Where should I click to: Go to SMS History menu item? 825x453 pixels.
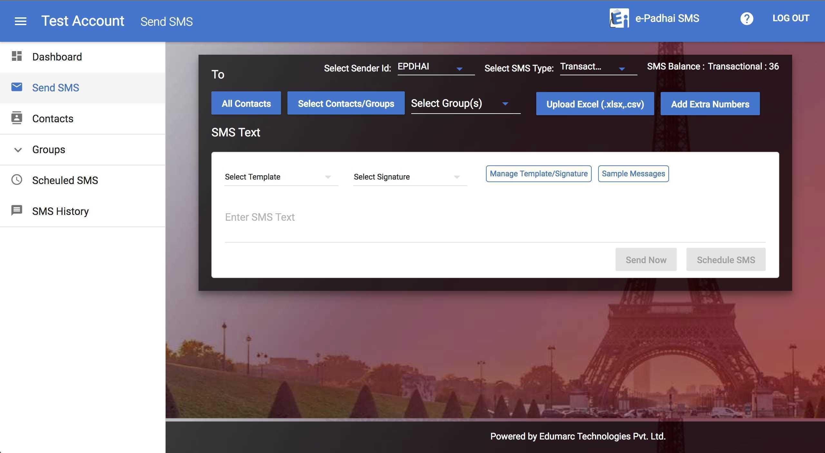60,211
